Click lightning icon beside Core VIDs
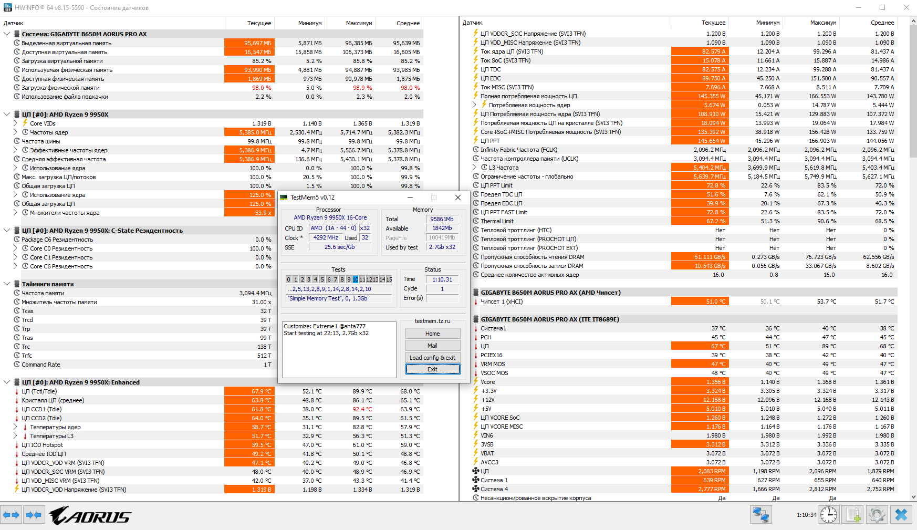This screenshot has height=530, width=917. click(25, 123)
